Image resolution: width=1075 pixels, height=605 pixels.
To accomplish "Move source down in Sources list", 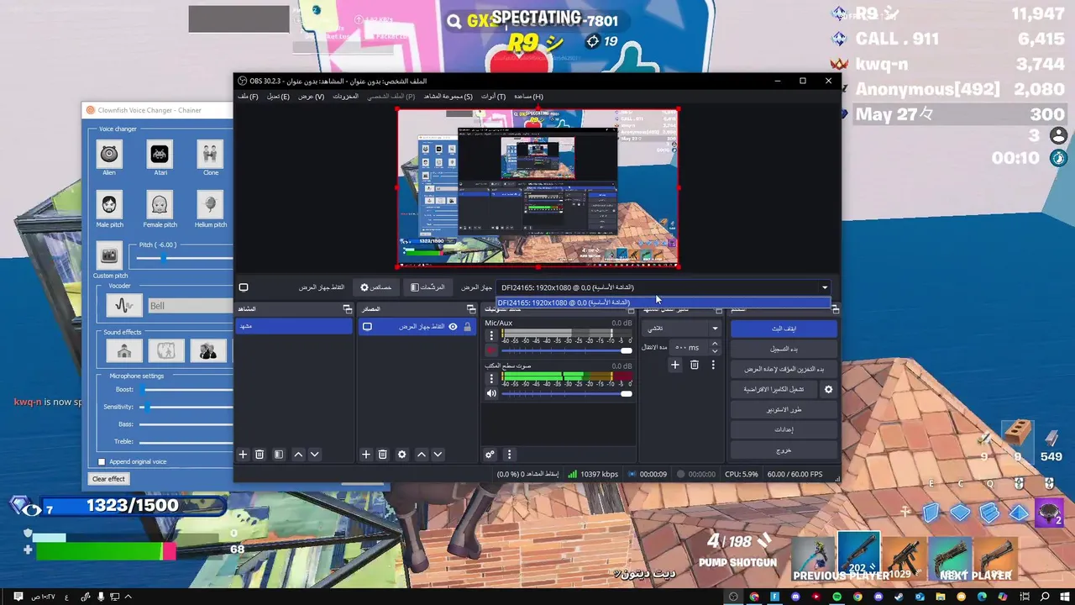I will tap(438, 455).
